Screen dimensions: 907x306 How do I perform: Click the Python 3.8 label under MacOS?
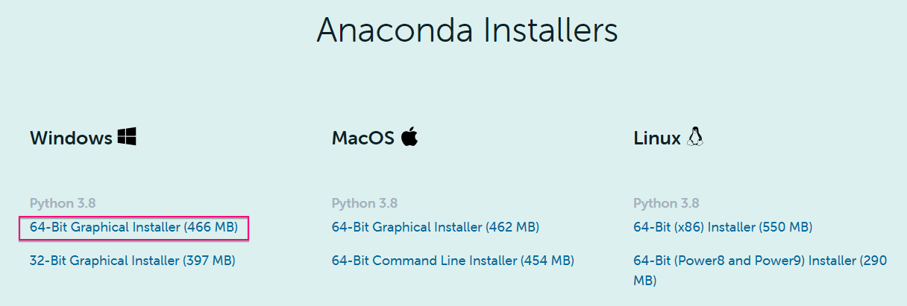coord(364,203)
